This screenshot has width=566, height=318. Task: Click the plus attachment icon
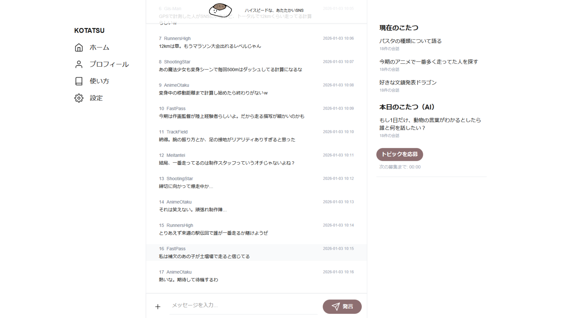pos(158,307)
